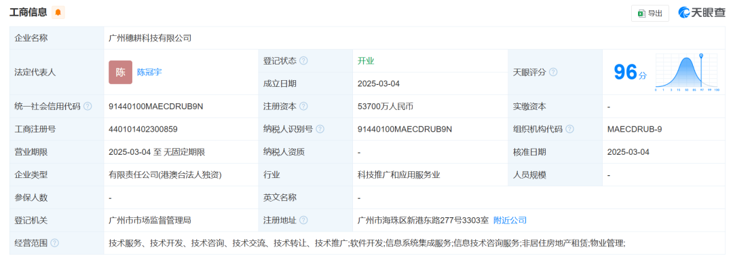The image size is (733, 275).
Task: Open the 附近公司 nearby companies link
Action: pos(510,220)
